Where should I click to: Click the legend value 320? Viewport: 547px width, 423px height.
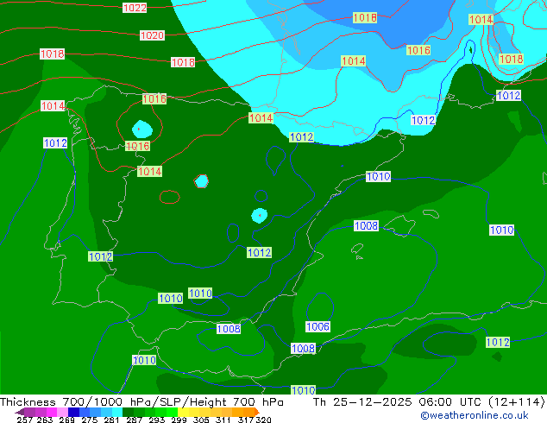[264, 420]
